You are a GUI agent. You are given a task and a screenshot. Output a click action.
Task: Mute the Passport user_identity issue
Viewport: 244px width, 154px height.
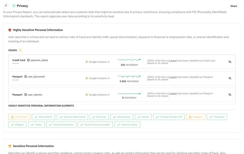[x=230, y=95]
